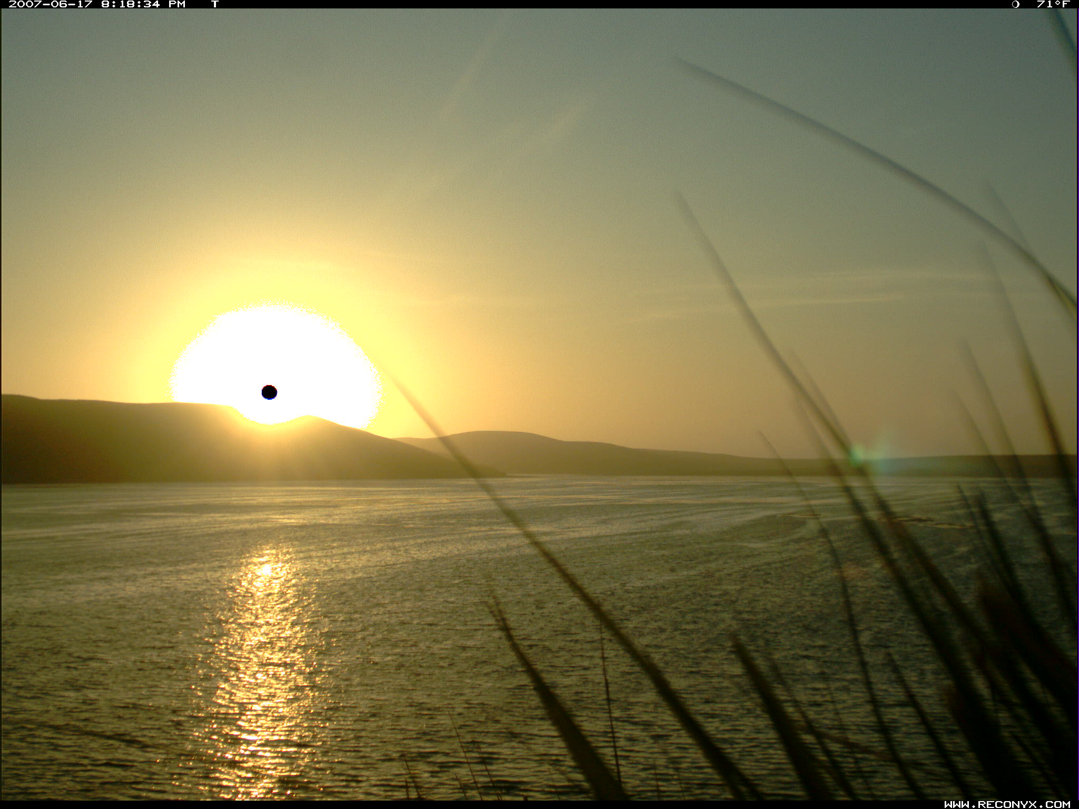Click the brightest sparkle in the water reflection
This screenshot has width=1079, height=809.
(267, 570)
